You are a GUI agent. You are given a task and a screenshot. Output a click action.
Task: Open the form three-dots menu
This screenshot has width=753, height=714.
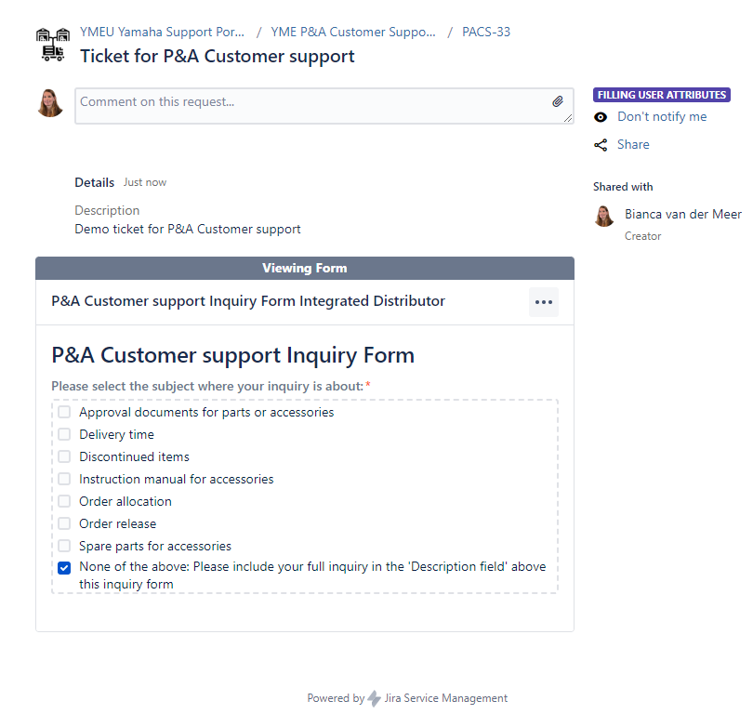[x=544, y=302]
